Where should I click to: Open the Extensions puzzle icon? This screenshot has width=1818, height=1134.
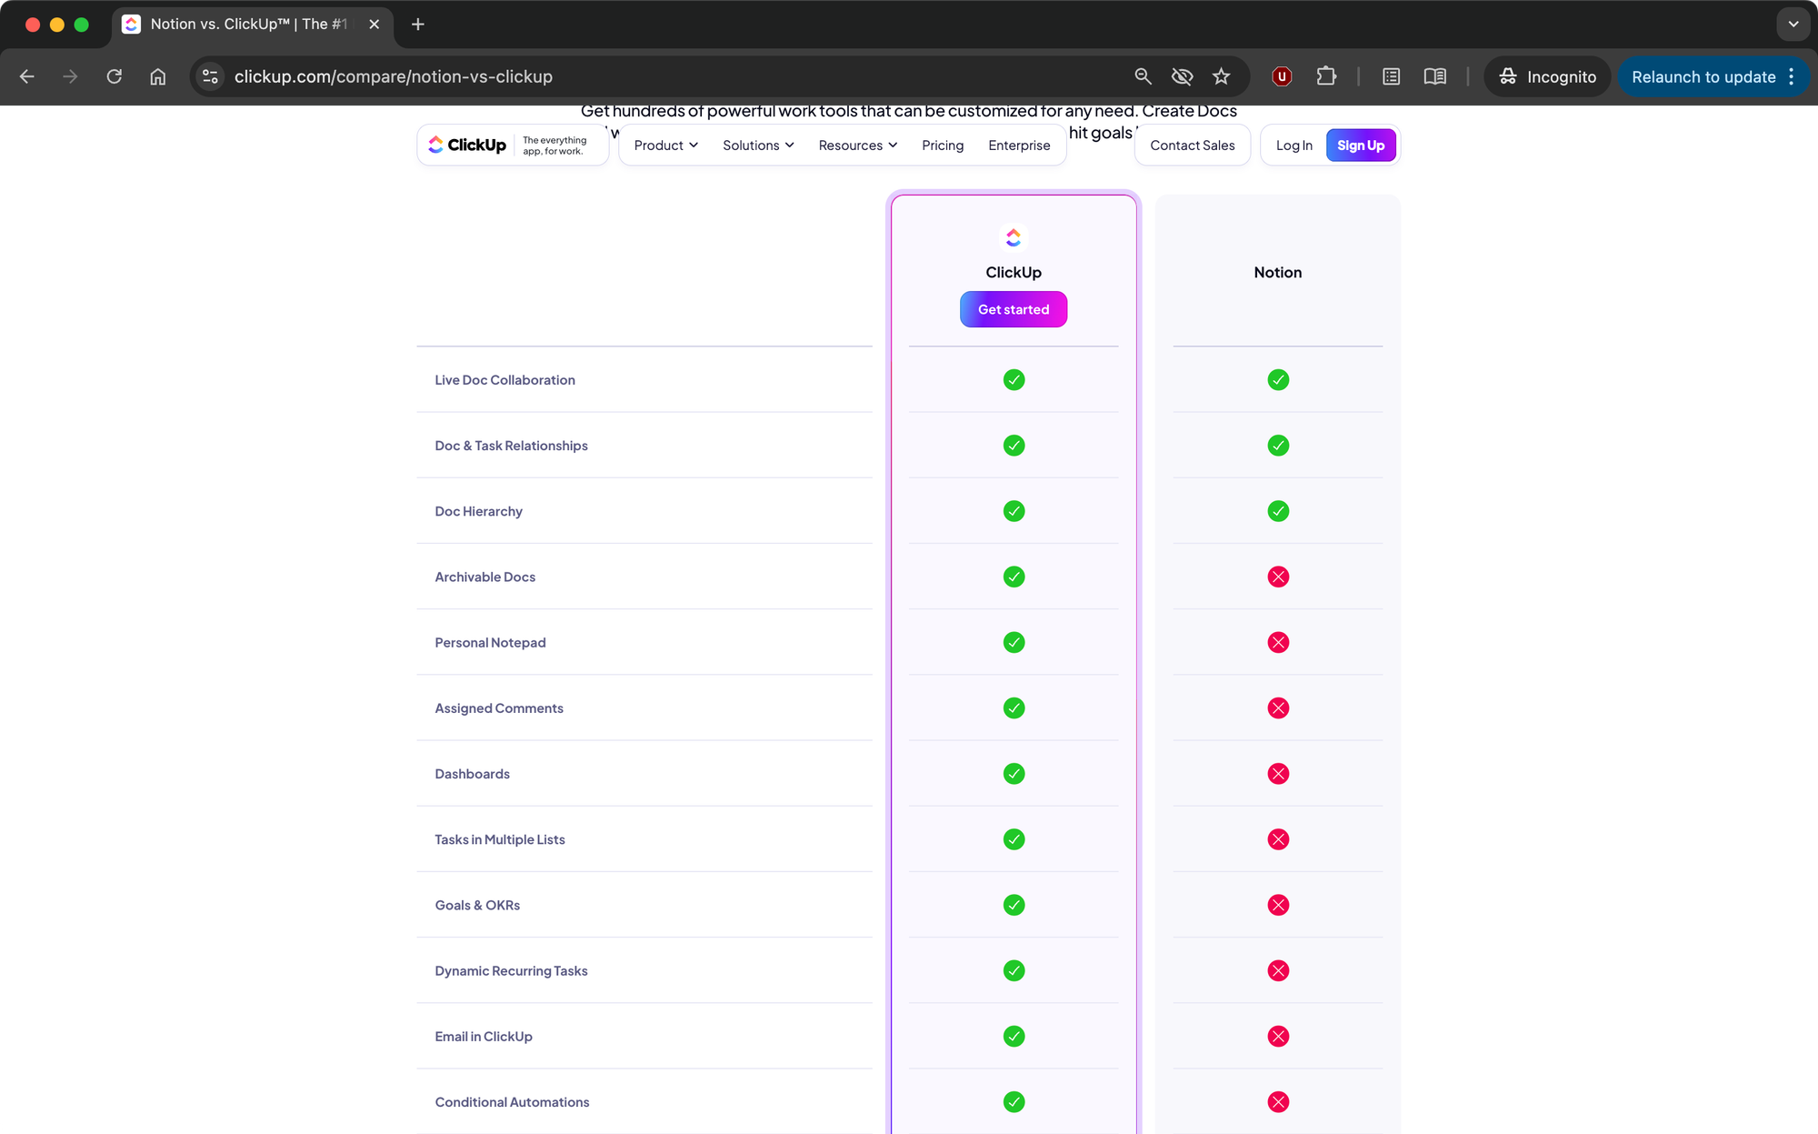1326,76
